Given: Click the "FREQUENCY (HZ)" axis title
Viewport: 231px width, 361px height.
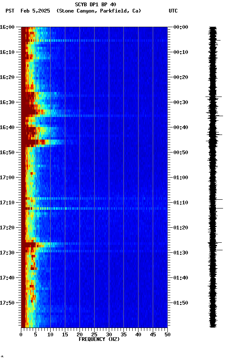Looking at the screenshot, I should (99, 339).
